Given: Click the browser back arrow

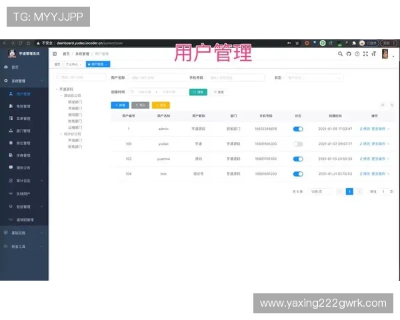Looking at the screenshot, I should tap(5, 43).
